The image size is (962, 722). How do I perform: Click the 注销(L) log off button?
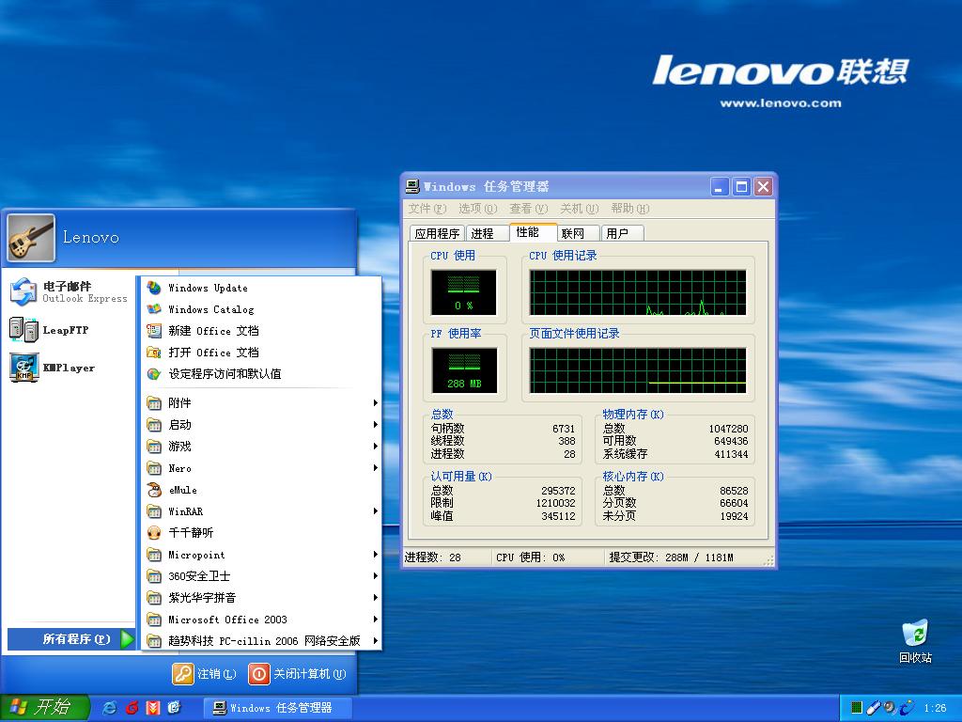(x=204, y=673)
